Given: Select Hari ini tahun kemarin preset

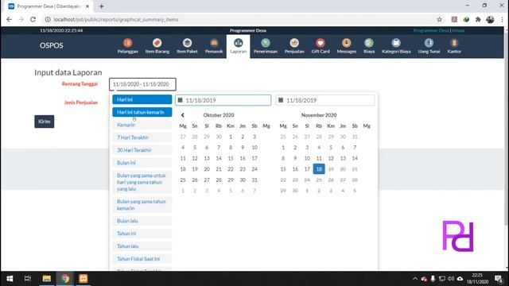Looking at the screenshot, I should tap(142, 112).
